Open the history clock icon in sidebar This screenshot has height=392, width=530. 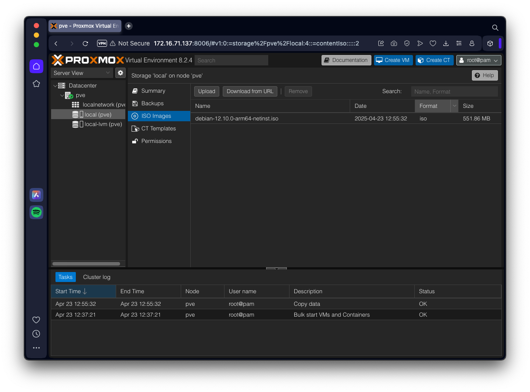click(x=36, y=334)
